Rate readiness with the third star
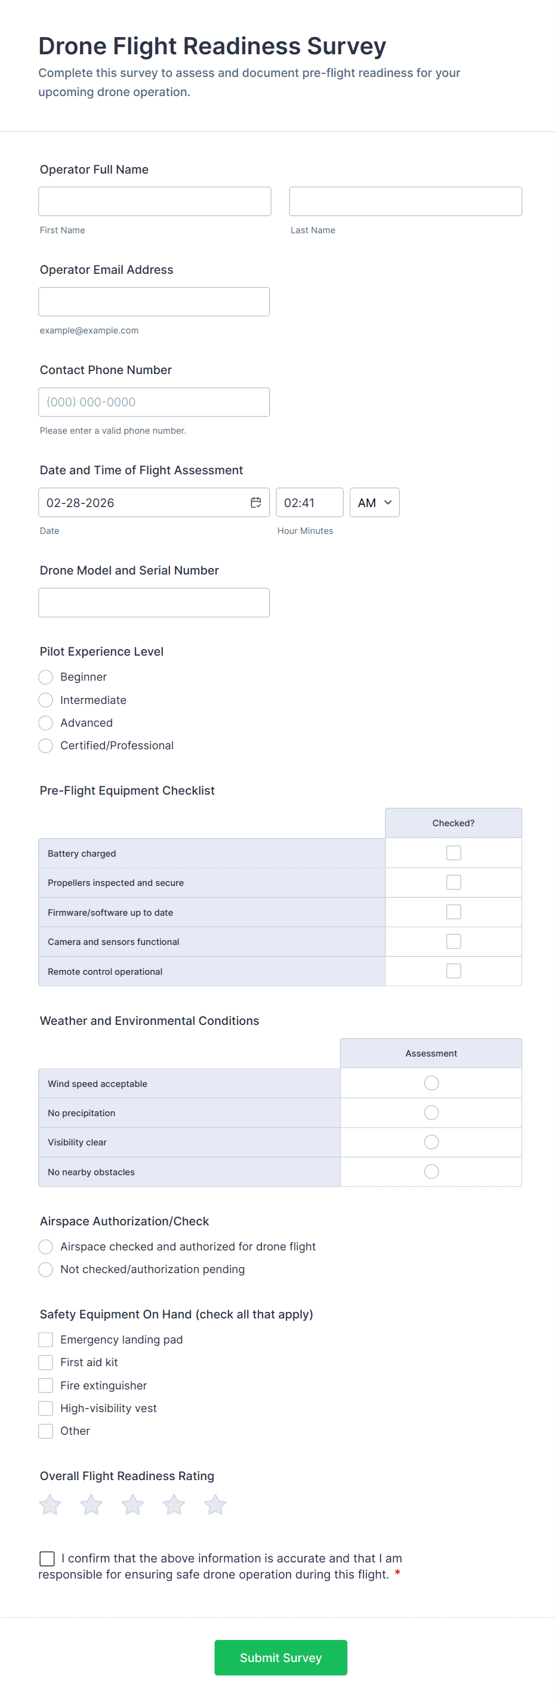Image resolution: width=555 pixels, height=1705 pixels. tap(132, 1505)
